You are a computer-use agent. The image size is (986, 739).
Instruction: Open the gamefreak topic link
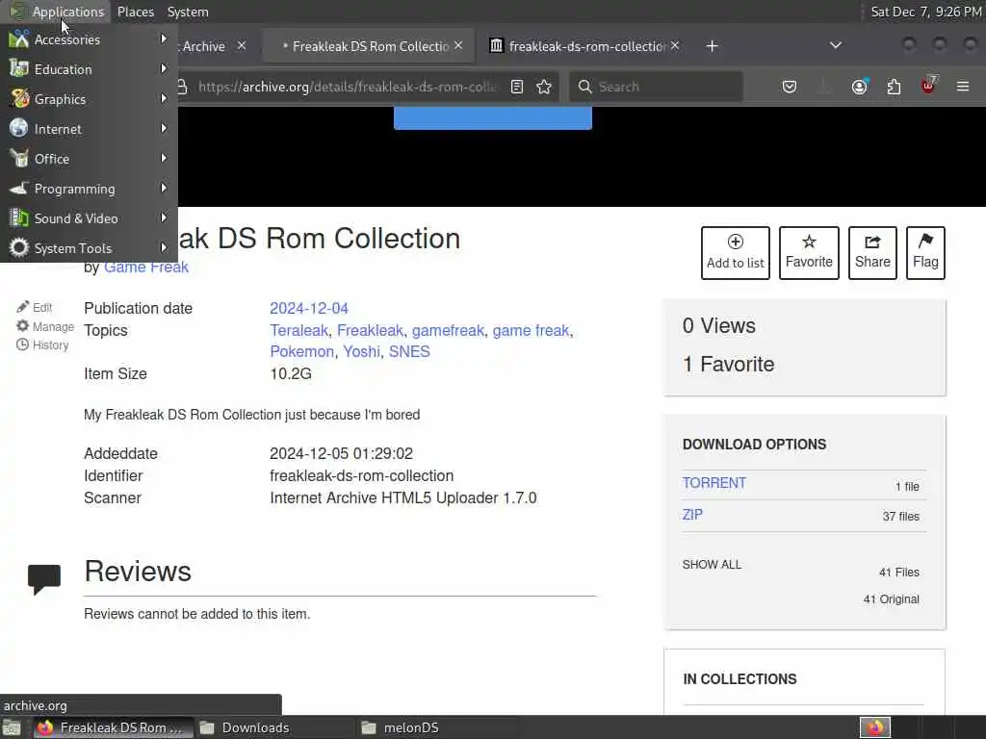pos(448,331)
